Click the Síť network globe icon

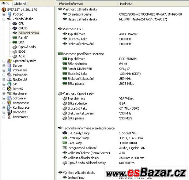tap(9, 84)
